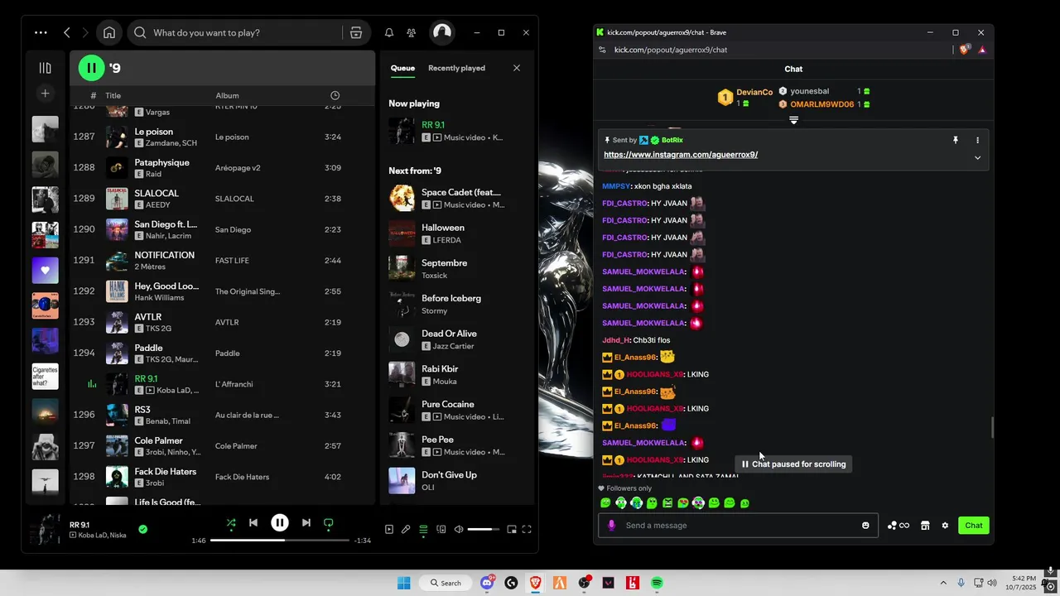Image resolution: width=1060 pixels, height=596 pixels.
Task: Collapse Your Library sidebar icon
Action: [x=46, y=68]
